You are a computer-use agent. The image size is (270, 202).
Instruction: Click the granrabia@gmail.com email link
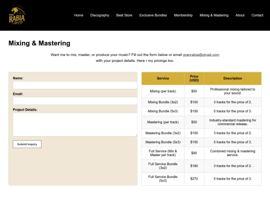pyautogui.click(x=201, y=55)
